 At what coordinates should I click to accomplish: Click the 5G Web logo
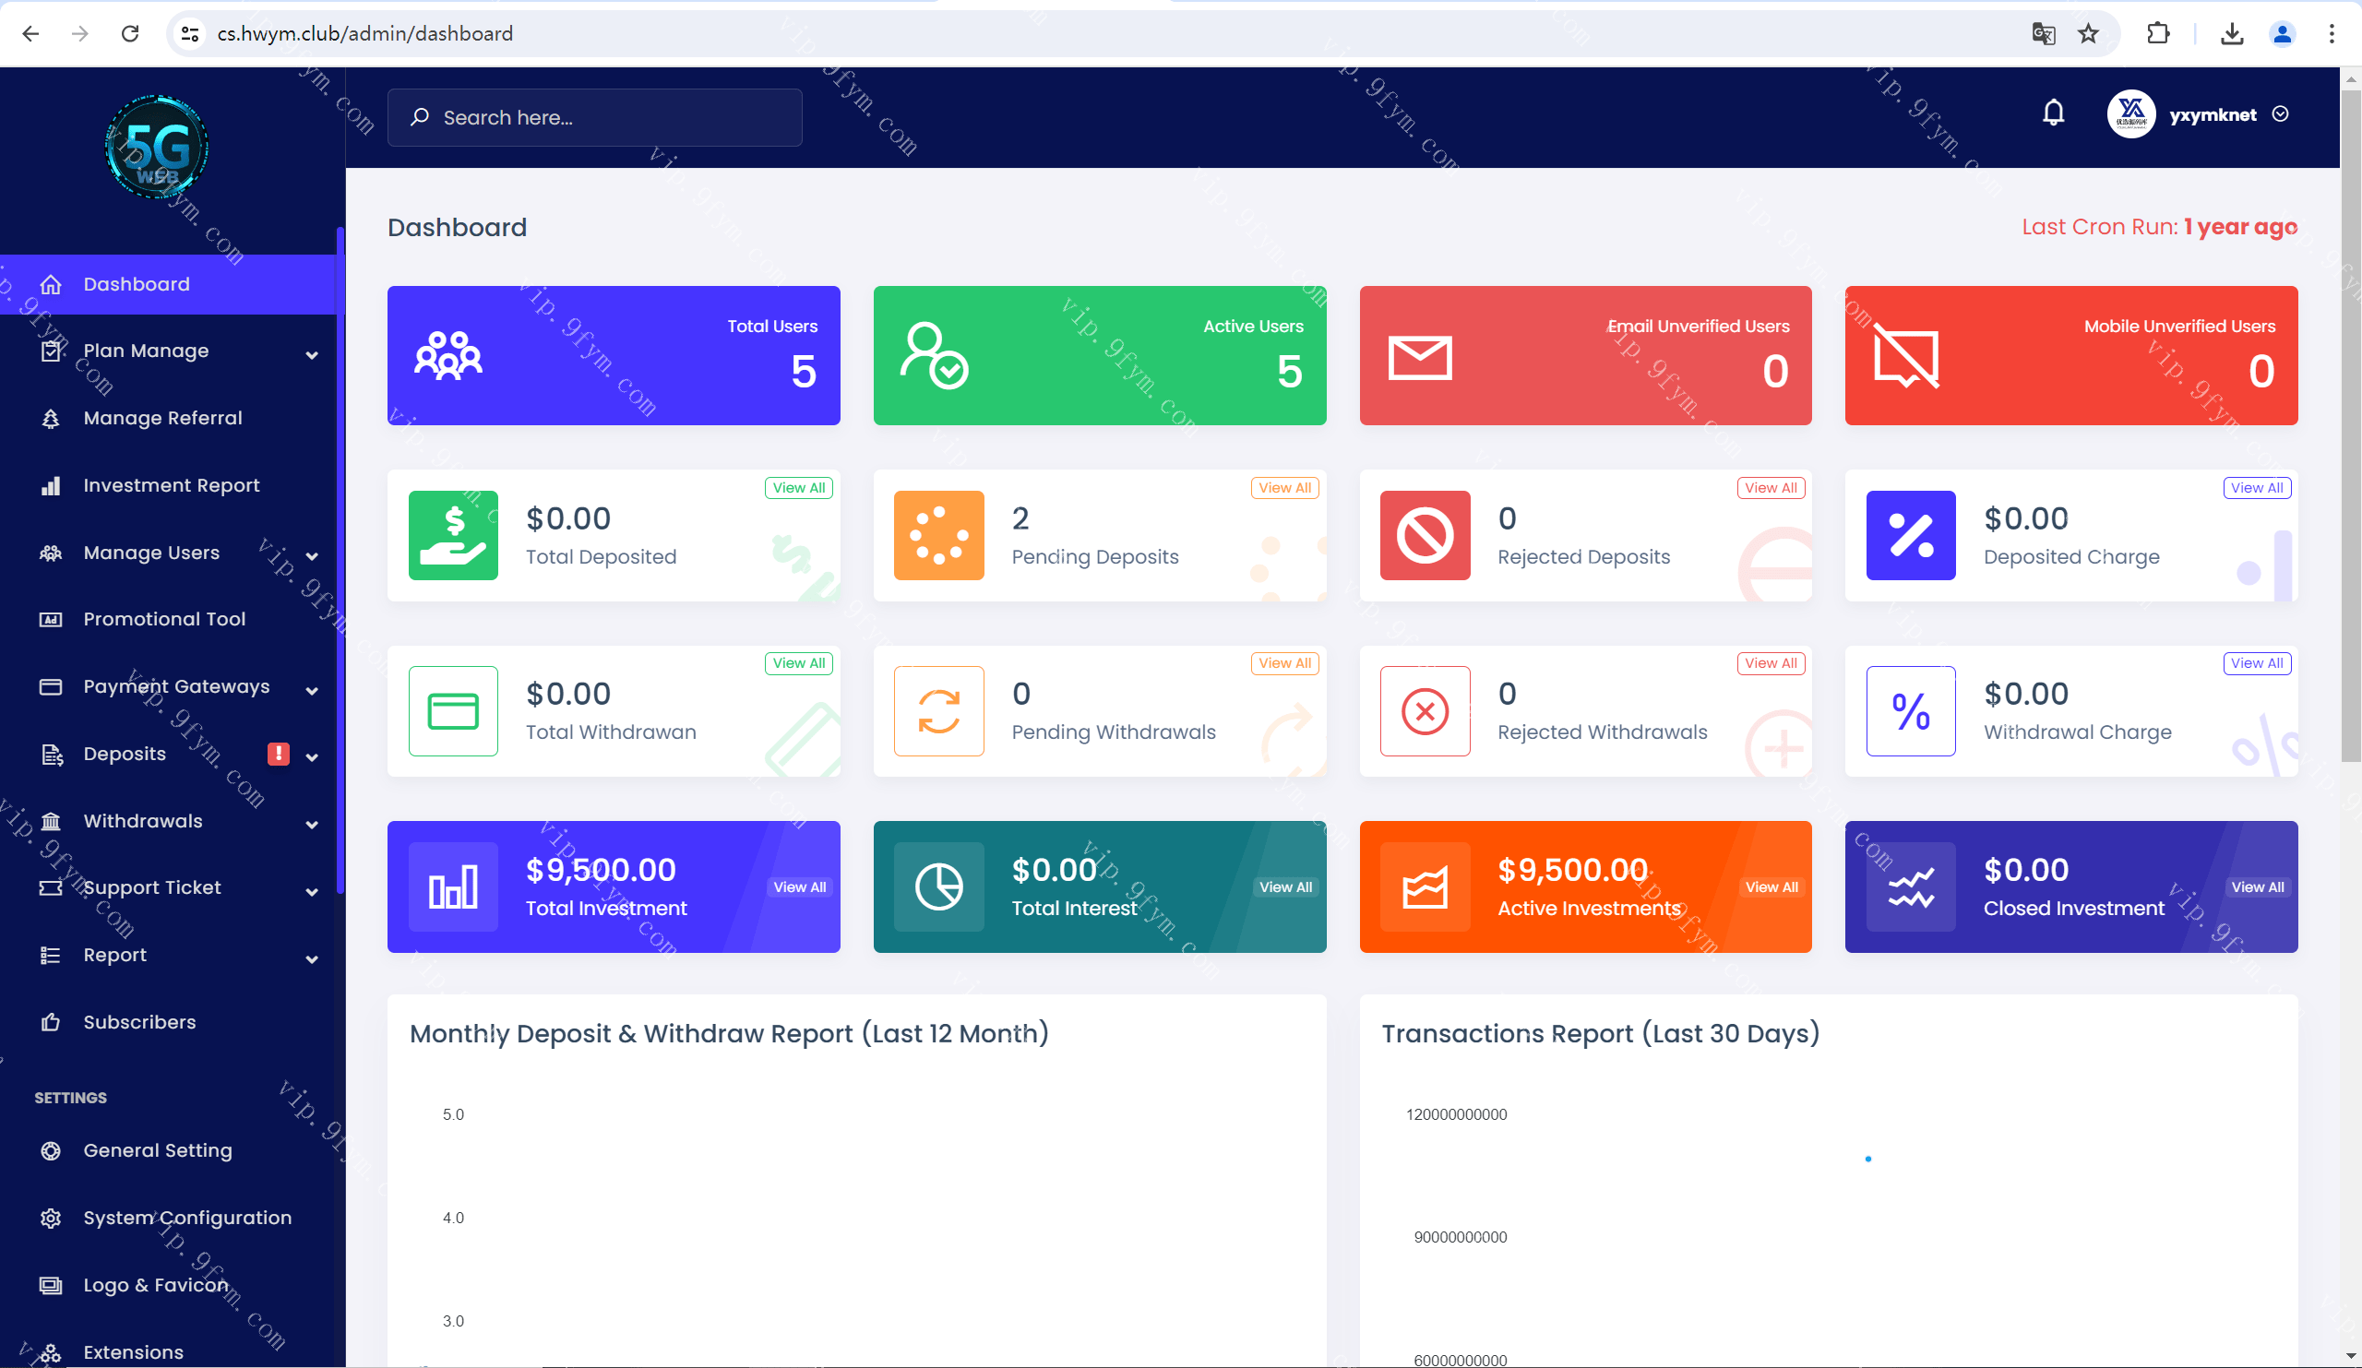point(157,147)
